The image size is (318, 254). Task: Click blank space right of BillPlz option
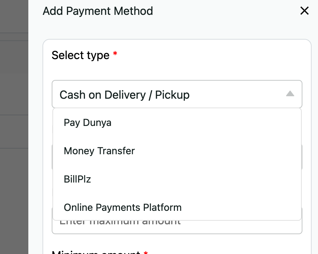195,179
